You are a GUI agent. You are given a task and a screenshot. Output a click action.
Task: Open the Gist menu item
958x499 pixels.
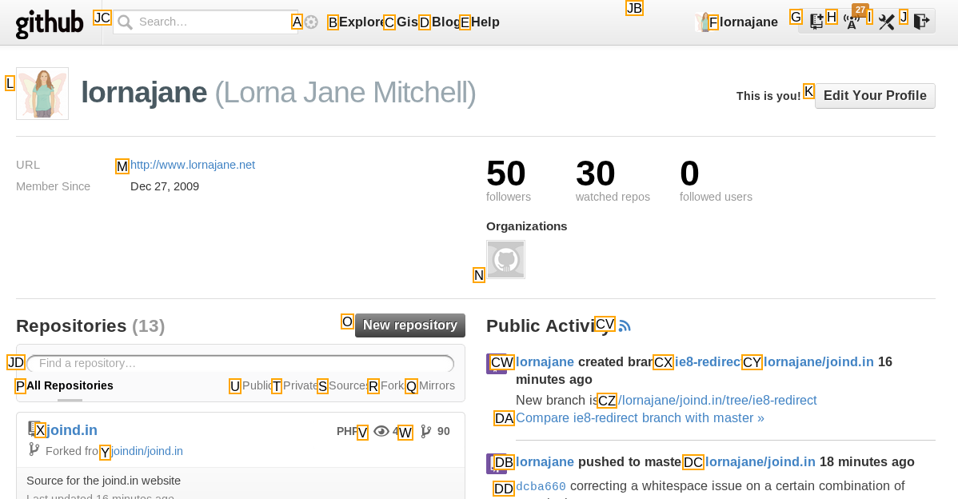[408, 22]
